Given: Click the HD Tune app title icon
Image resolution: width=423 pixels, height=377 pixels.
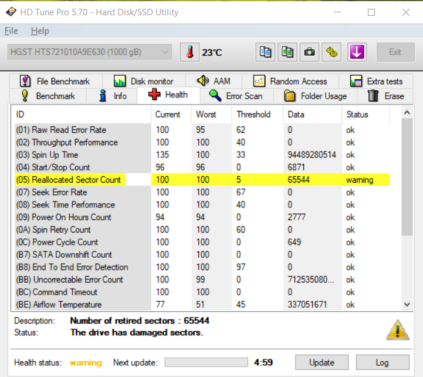Looking at the screenshot, I should pos(11,12).
